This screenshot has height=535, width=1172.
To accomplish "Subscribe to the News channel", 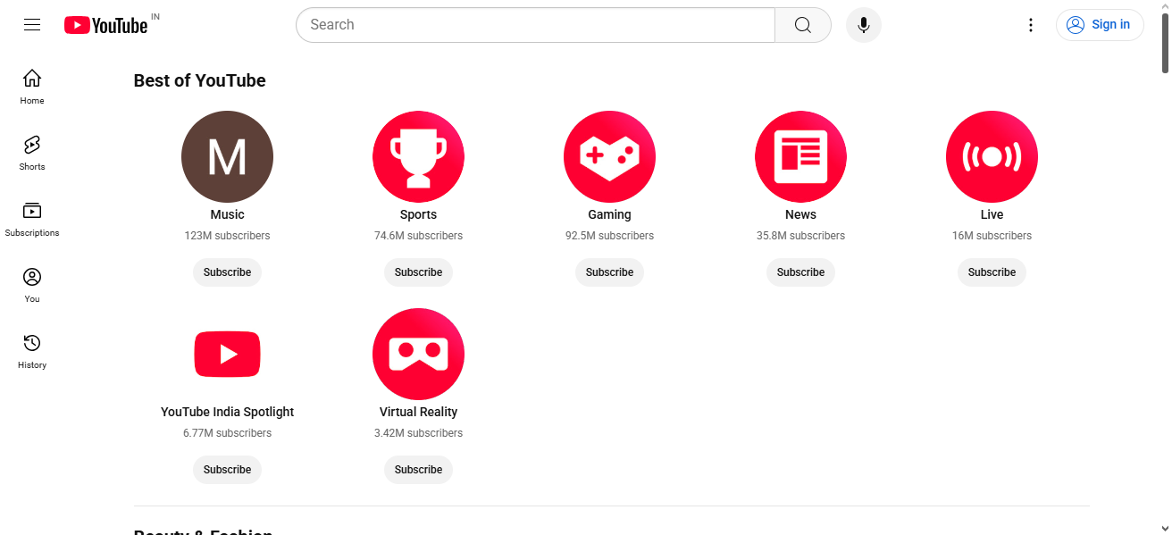I will (800, 272).
